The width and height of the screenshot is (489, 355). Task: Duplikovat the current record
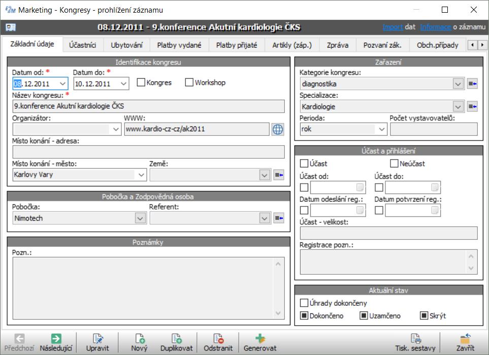pos(177,342)
